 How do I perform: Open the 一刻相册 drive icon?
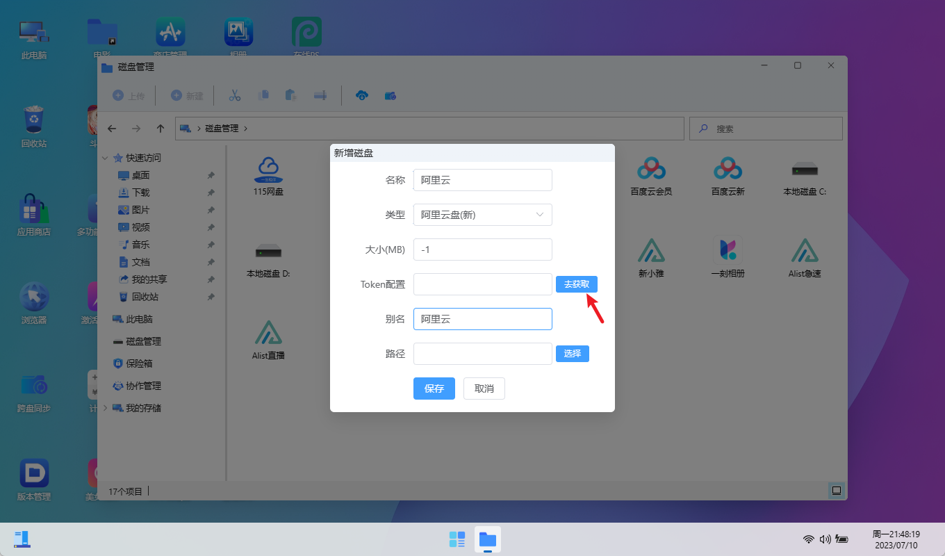tap(728, 256)
